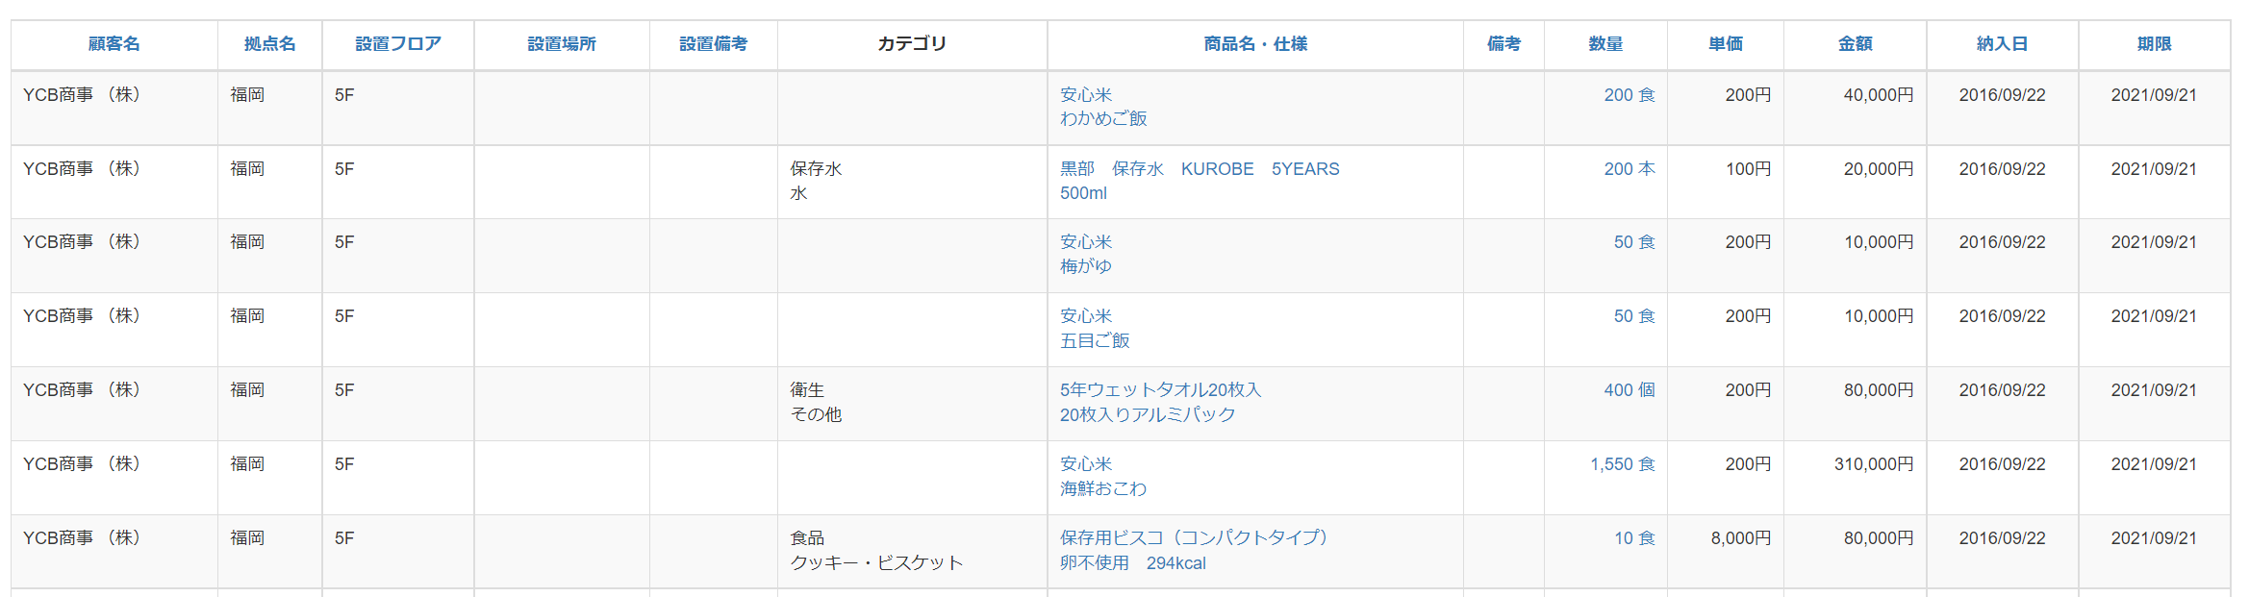Sort by 金額 column header

coord(1855,44)
